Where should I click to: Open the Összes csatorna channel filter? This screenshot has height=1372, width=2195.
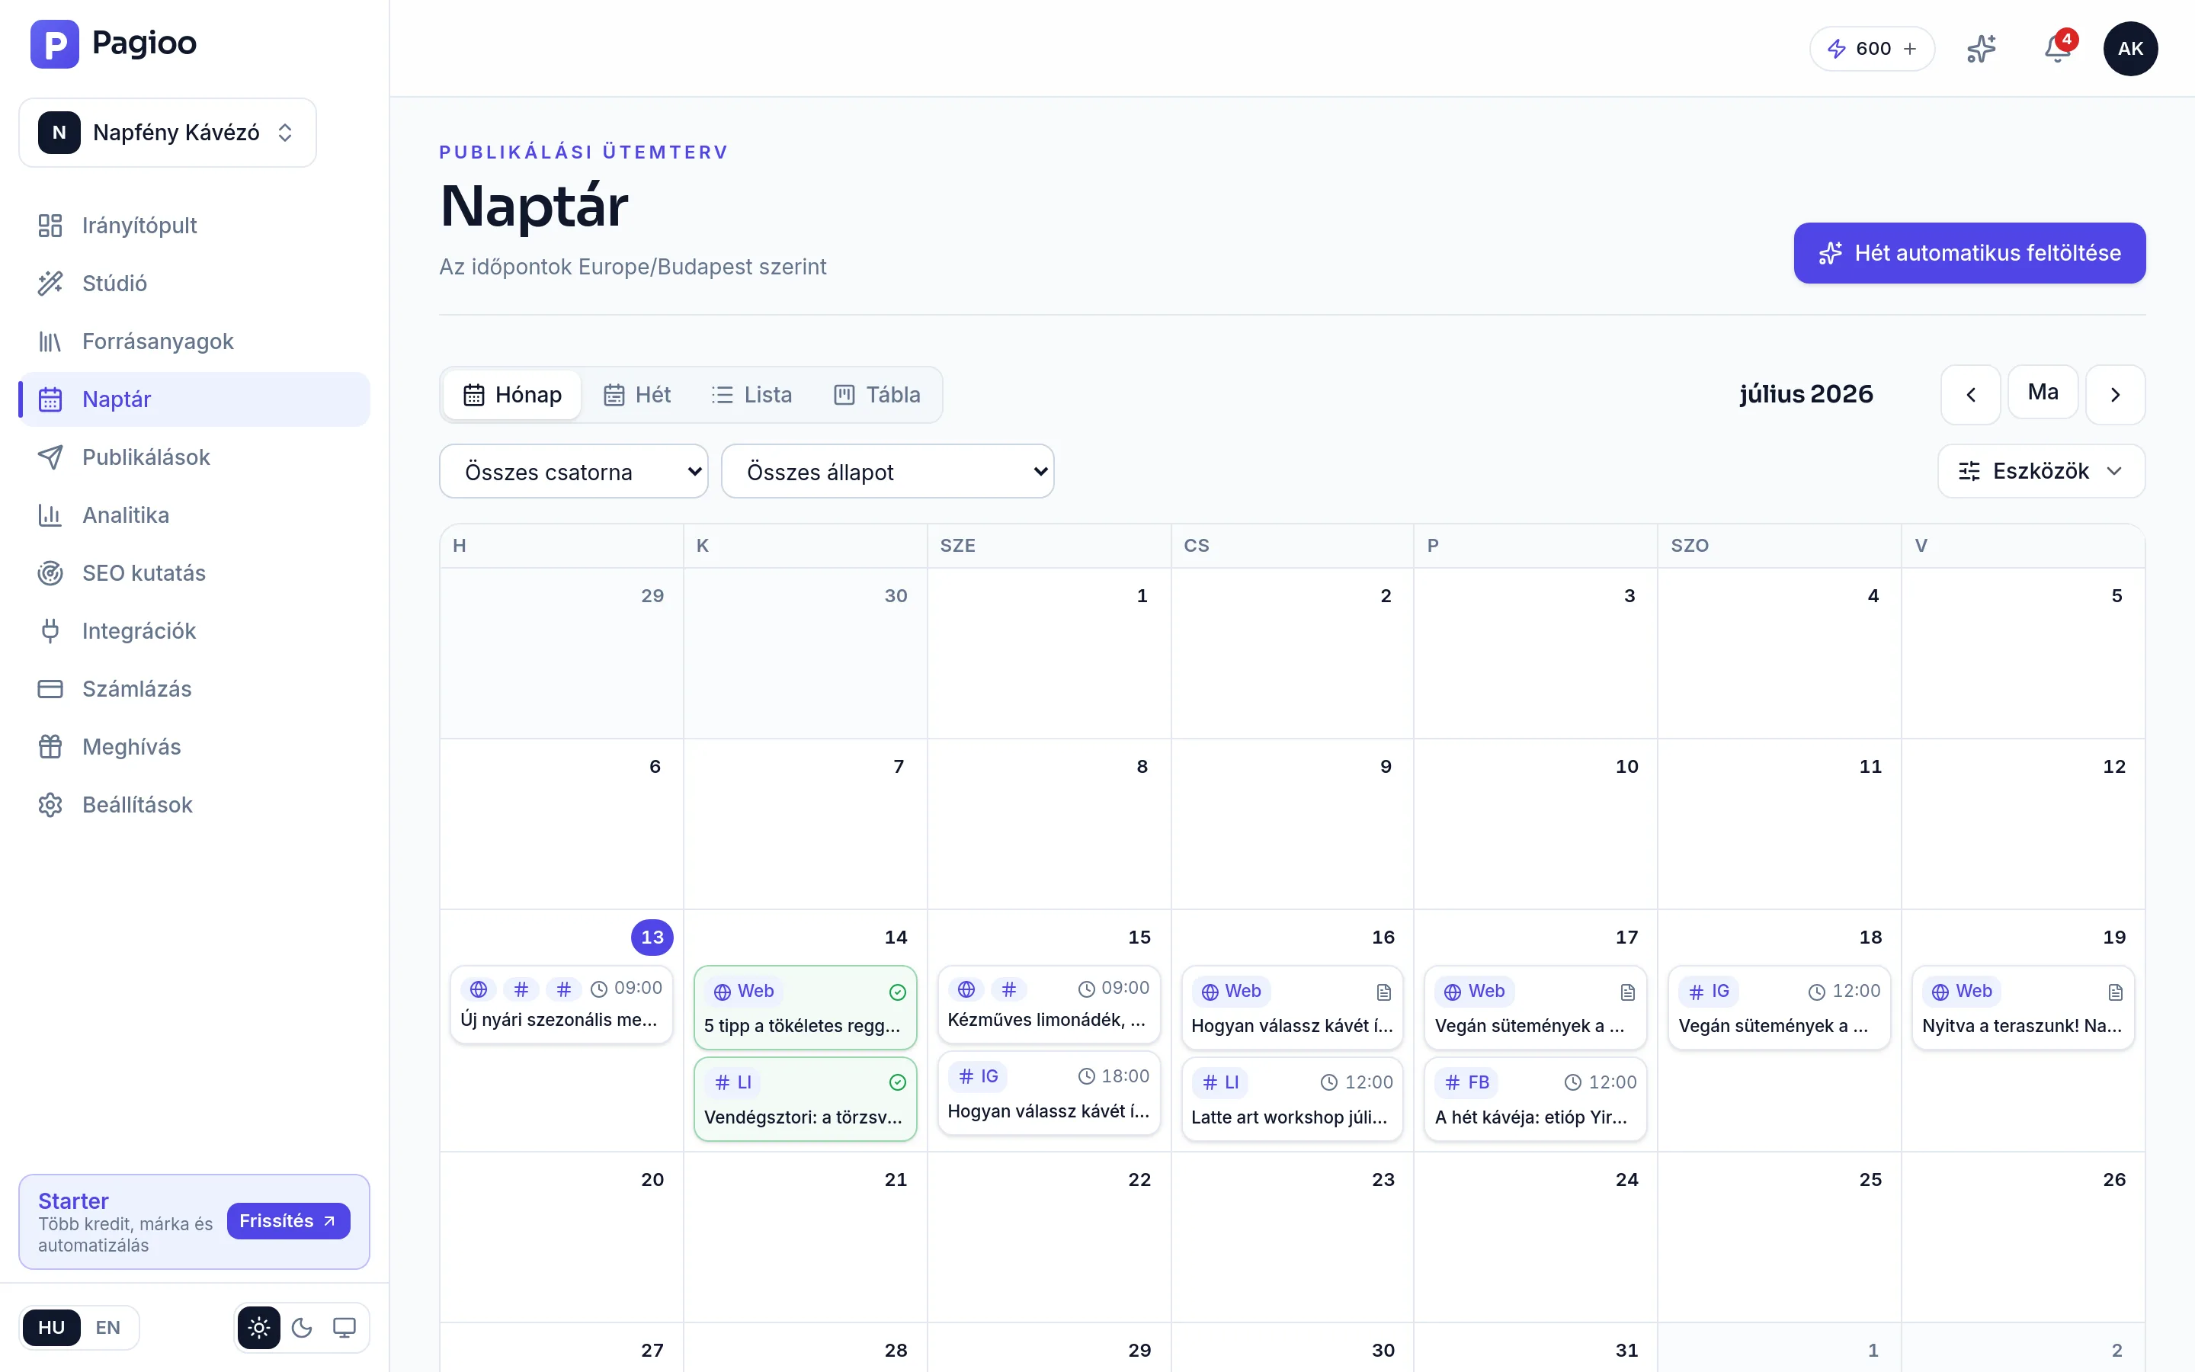coord(573,471)
